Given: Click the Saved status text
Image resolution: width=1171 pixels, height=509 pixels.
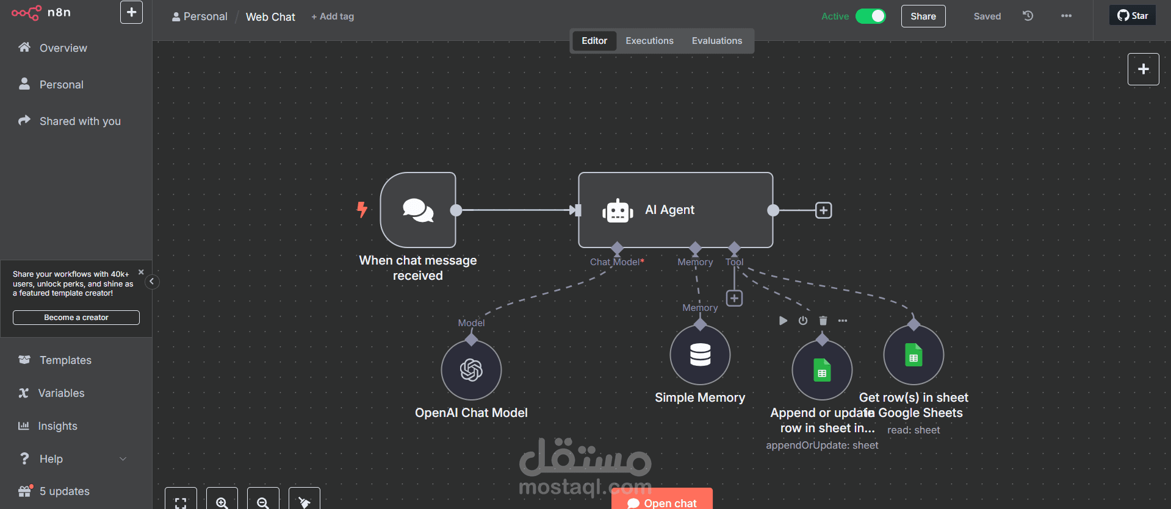Looking at the screenshot, I should click(x=987, y=16).
